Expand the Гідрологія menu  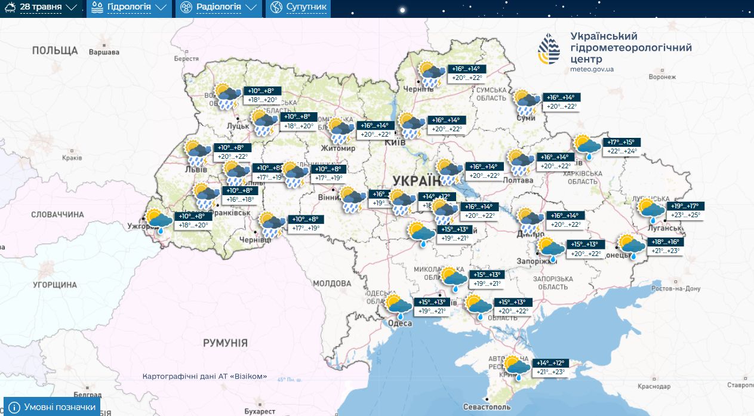pyautogui.click(x=129, y=8)
